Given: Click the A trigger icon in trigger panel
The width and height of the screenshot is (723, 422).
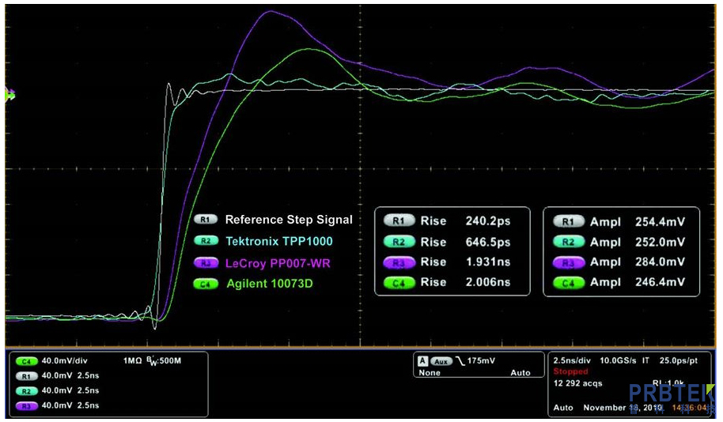Looking at the screenshot, I should [423, 360].
